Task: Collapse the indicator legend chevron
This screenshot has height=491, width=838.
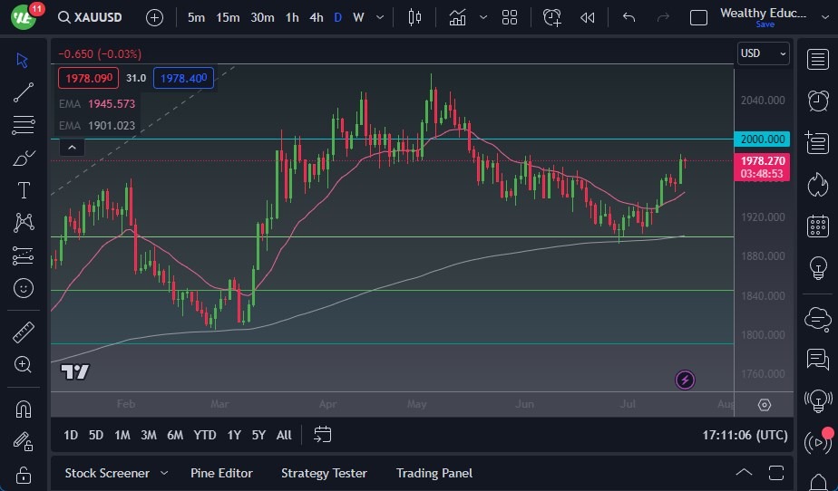Action: click(72, 147)
